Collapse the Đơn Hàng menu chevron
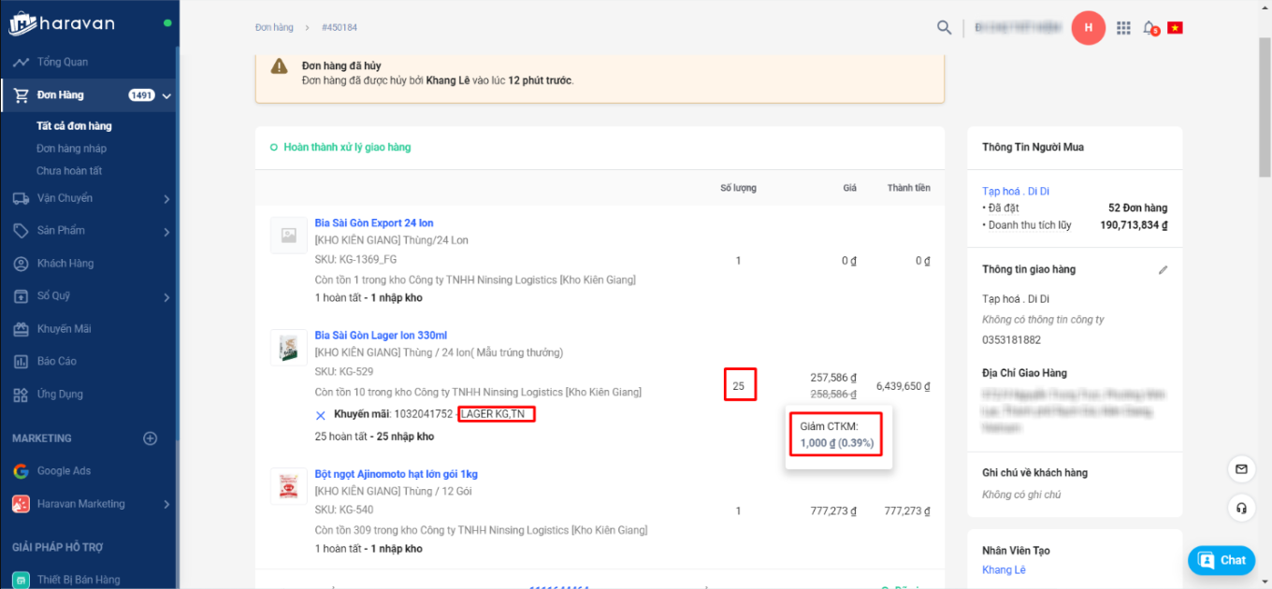Viewport: 1272px width, 589px height. [166, 95]
